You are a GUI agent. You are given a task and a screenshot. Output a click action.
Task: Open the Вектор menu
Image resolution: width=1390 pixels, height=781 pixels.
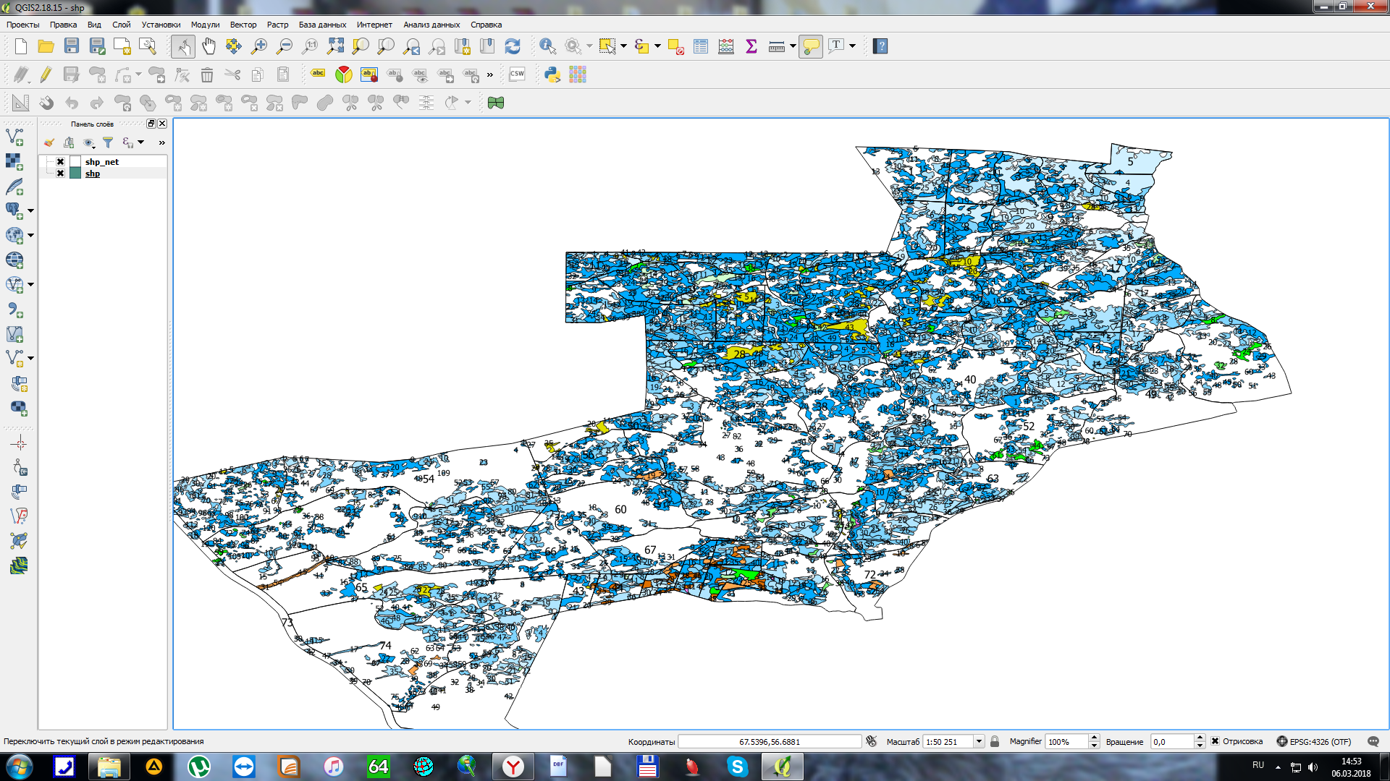coord(243,25)
